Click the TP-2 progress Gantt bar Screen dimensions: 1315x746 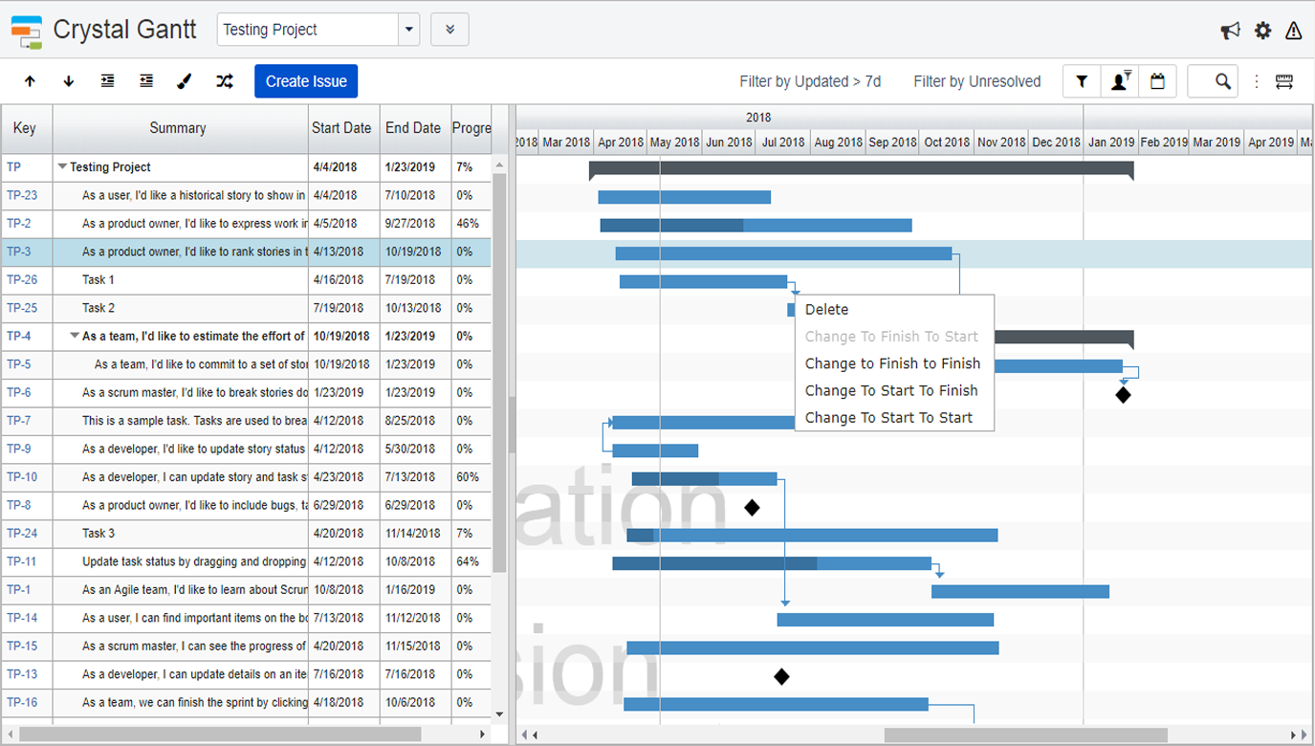(x=756, y=226)
